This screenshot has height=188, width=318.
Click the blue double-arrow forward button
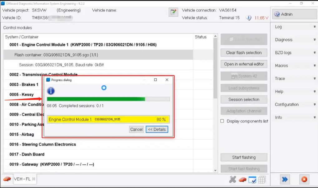285,179
